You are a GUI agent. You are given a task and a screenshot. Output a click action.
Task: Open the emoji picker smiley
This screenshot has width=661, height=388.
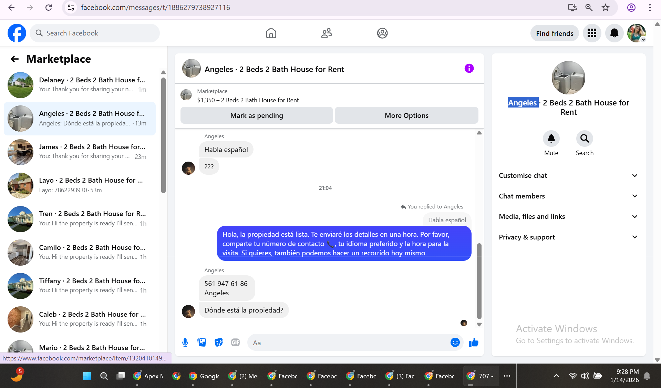(455, 343)
